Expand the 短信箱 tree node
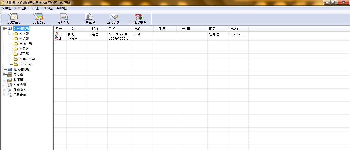 tap(4, 74)
